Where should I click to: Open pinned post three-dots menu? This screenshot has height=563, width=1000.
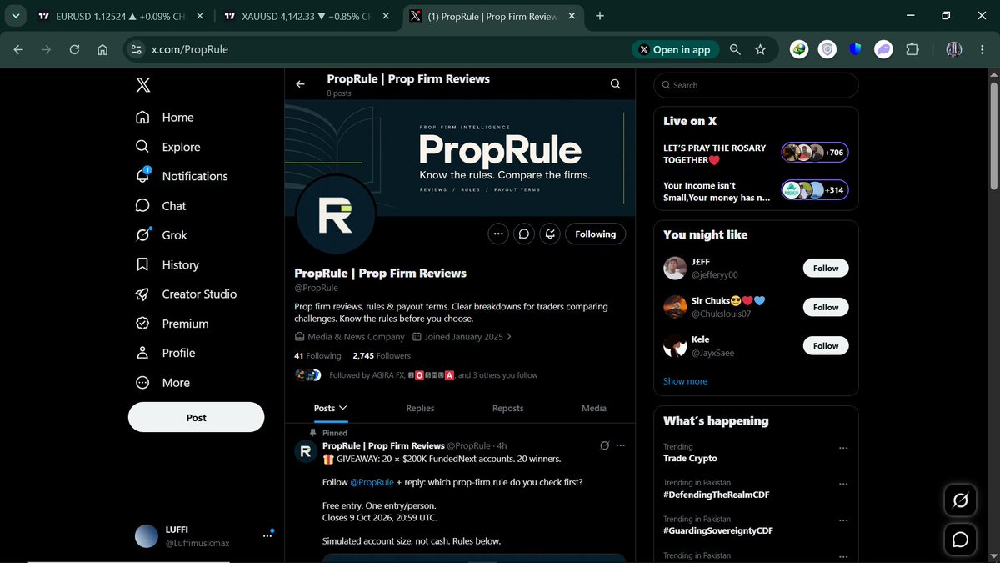click(x=620, y=446)
